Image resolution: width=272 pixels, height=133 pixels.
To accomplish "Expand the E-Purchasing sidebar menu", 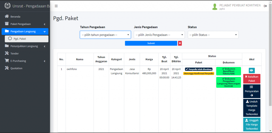I will [x=25, y=61].
